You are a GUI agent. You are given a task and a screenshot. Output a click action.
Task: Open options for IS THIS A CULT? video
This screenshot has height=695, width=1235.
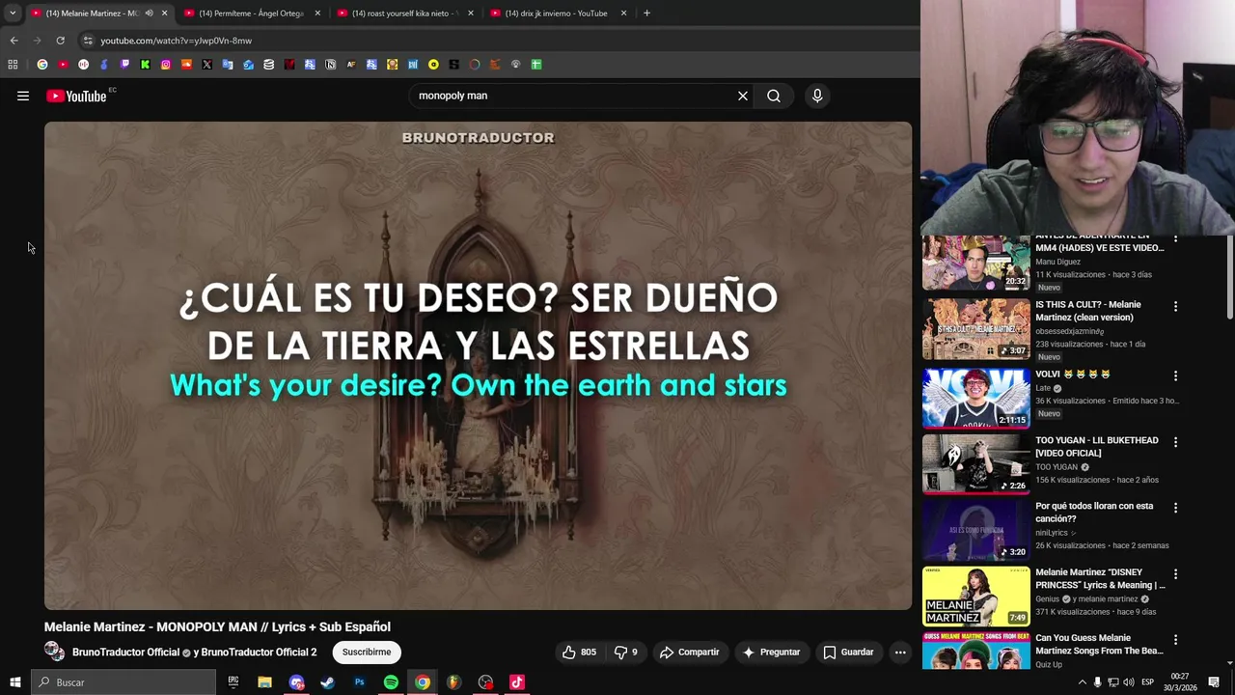pos(1175,306)
